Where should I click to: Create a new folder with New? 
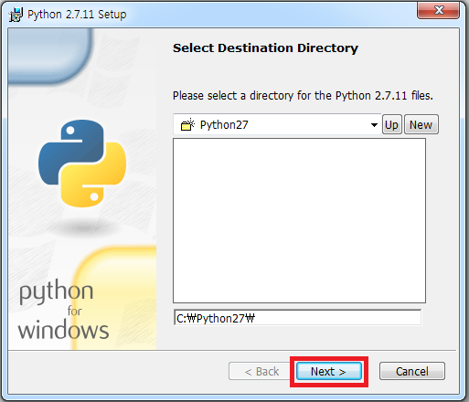click(x=421, y=124)
